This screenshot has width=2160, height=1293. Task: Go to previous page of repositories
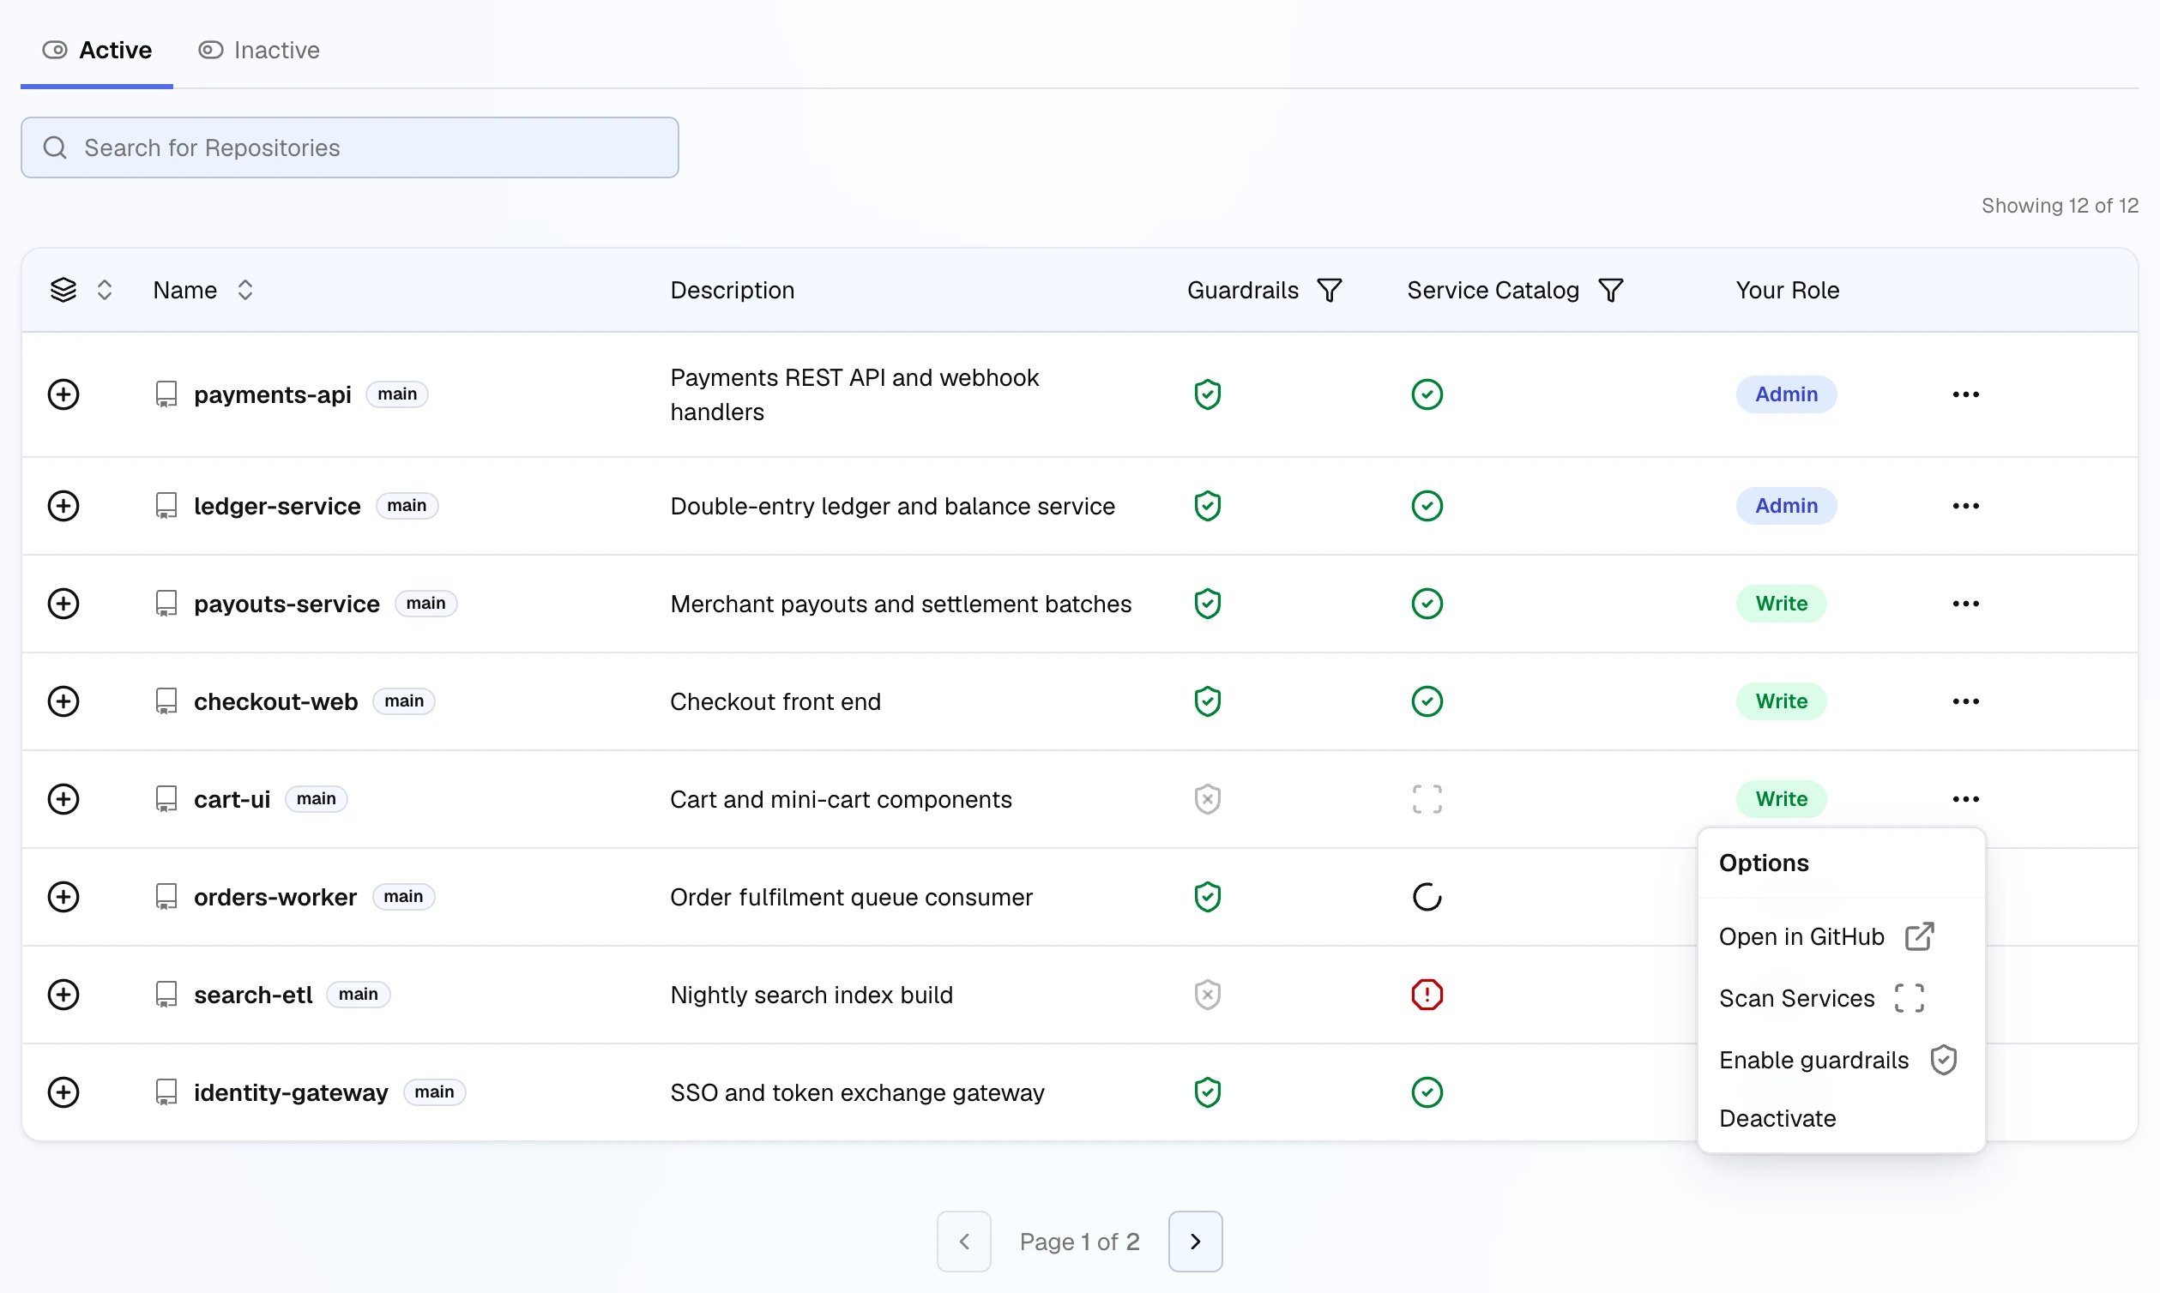click(x=963, y=1241)
